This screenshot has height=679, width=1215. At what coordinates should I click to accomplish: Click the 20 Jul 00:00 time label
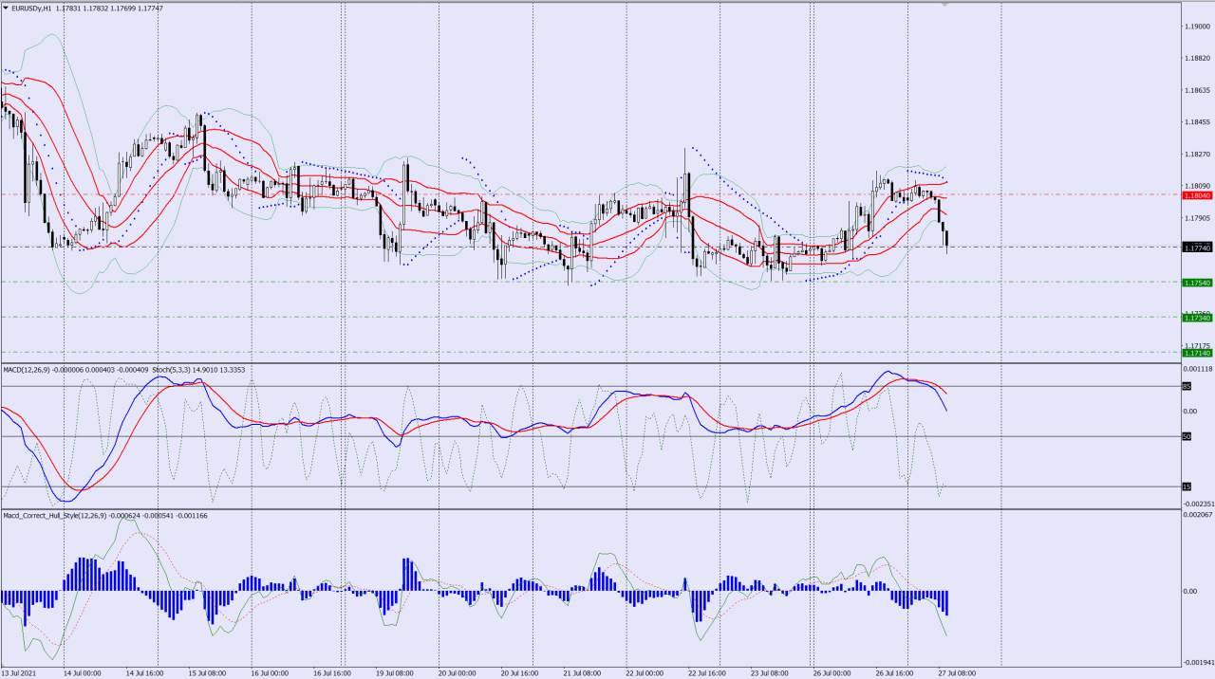click(458, 673)
